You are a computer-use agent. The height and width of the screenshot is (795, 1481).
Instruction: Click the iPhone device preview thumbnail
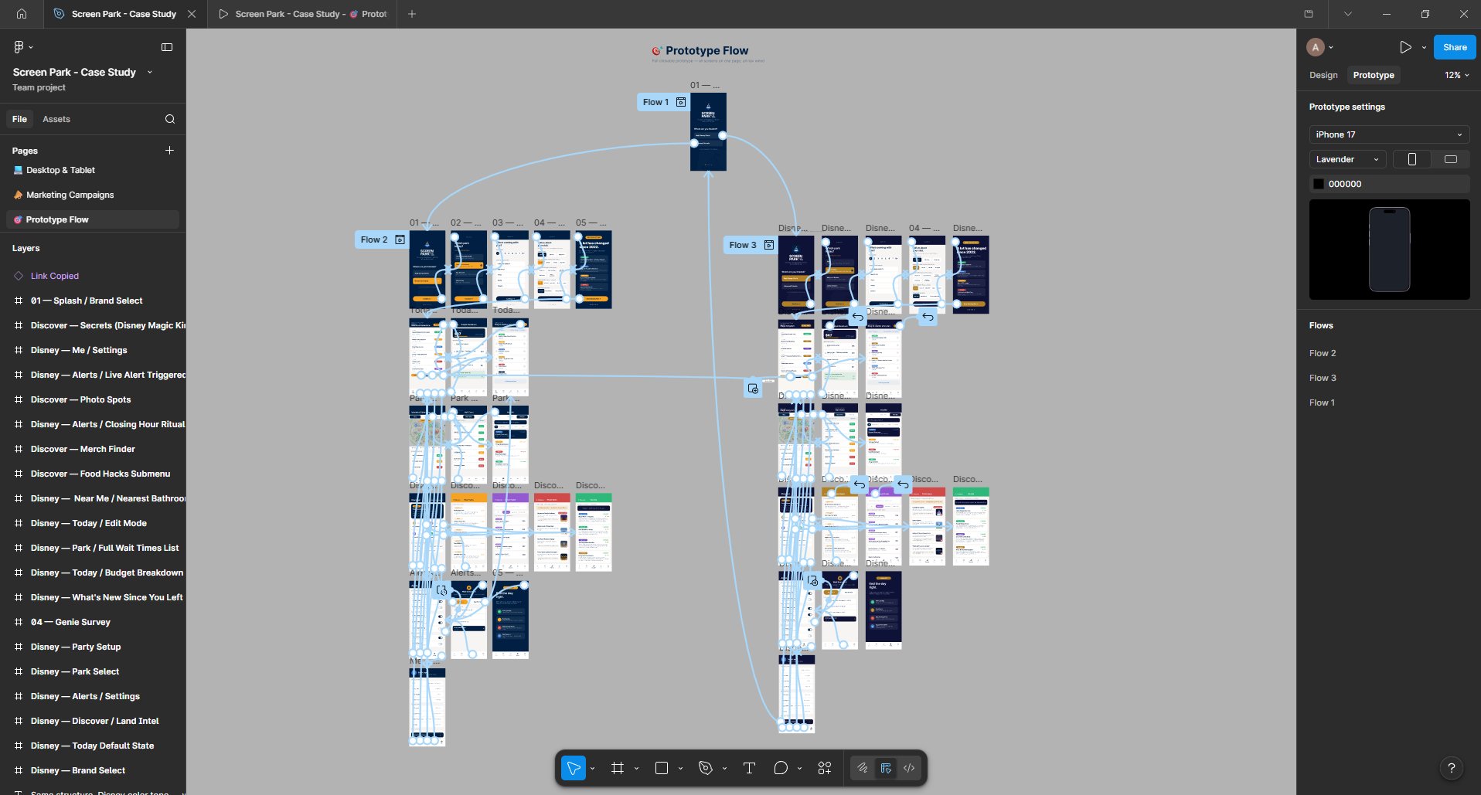pos(1389,250)
